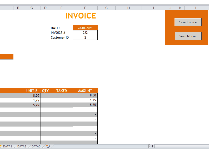Click the AMOUNT table header

click(85, 91)
